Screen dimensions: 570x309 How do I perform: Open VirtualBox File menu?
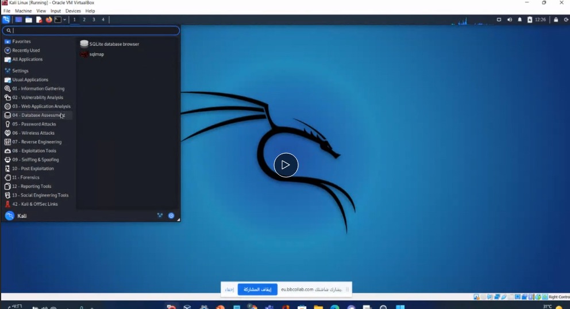point(6,11)
